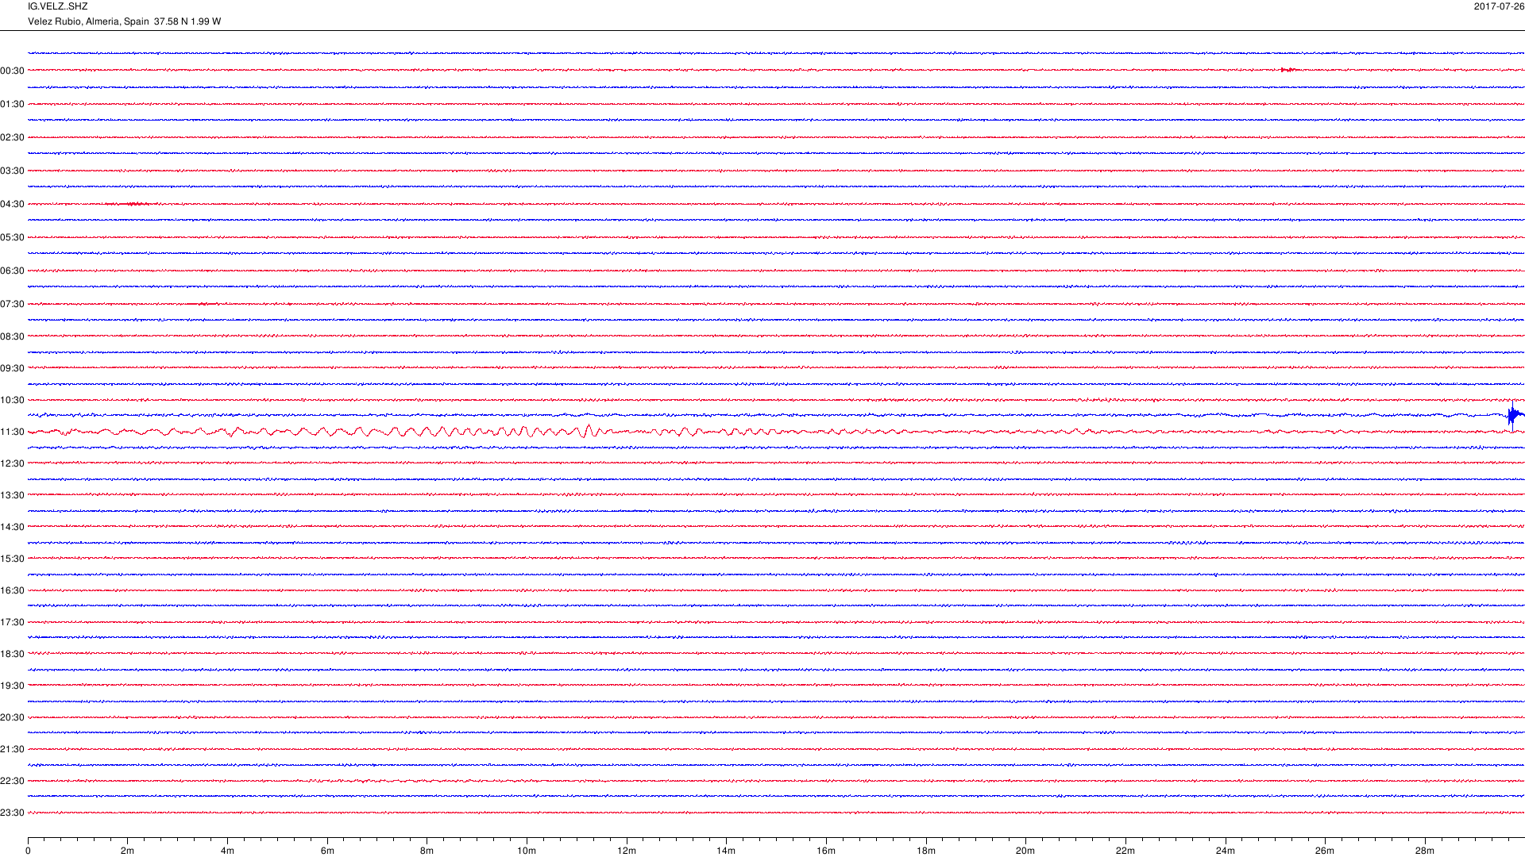Image resolution: width=1525 pixels, height=857 pixels.
Task: Select the 14:30 time label
Action: [12, 527]
